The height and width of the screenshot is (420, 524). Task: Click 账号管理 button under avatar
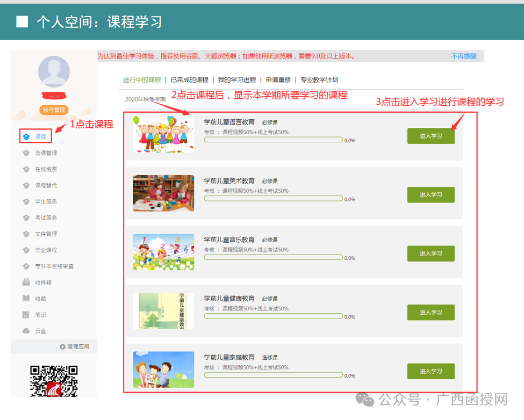click(x=54, y=110)
